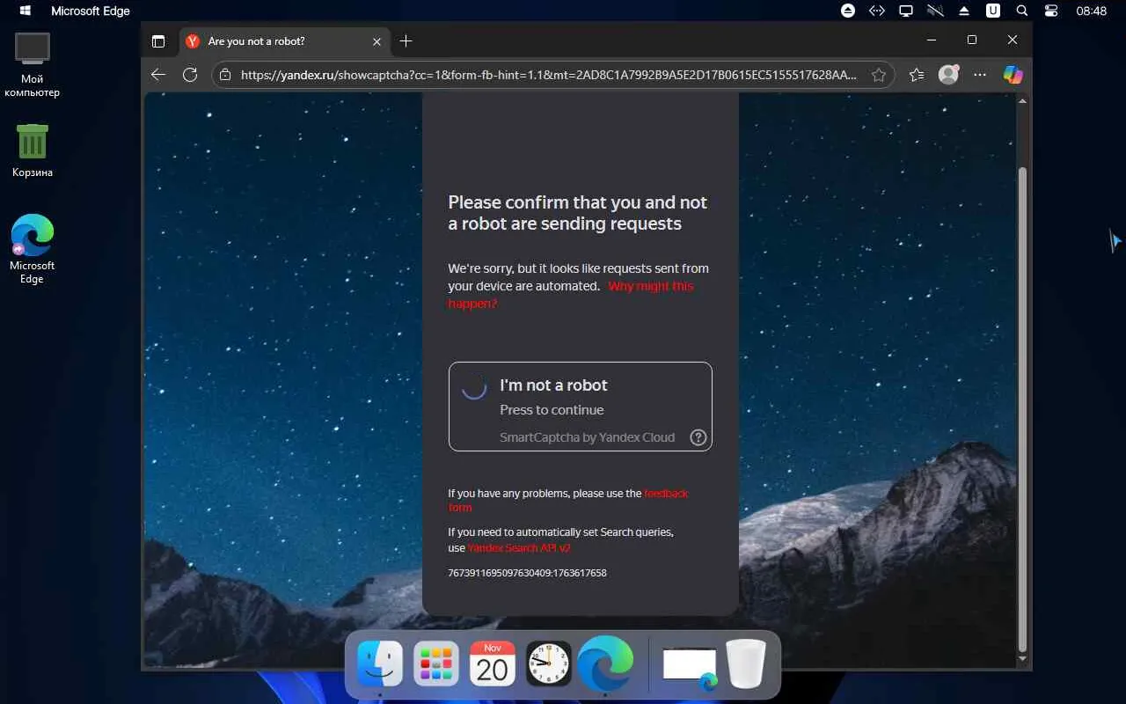Viewport: 1126px width, 704px height.
Task: Select the Корзина desktop icon
Action: 33,150
